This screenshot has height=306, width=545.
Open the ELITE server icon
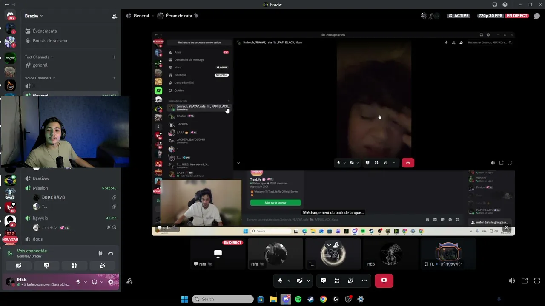coord(10,58)
